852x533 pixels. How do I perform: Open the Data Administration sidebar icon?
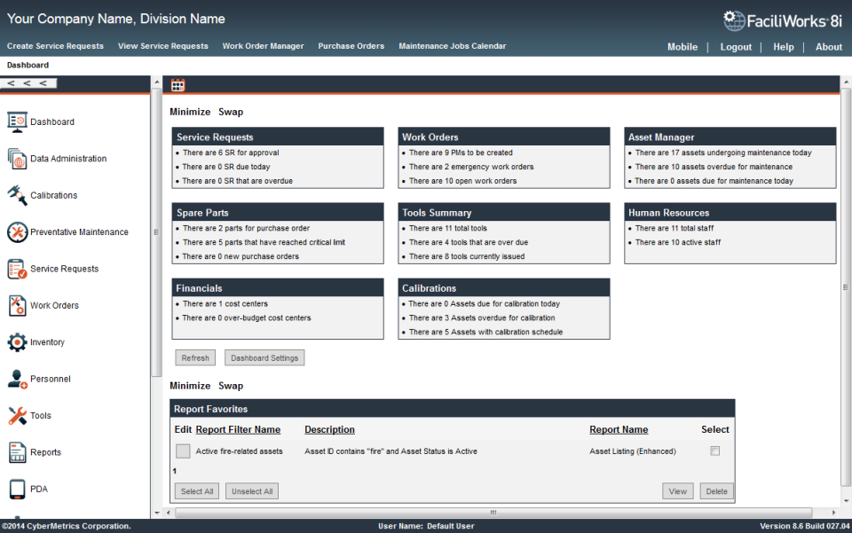tap(17, 159)
